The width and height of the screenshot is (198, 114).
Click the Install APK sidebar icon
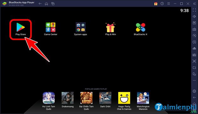(x=194, y=55)
